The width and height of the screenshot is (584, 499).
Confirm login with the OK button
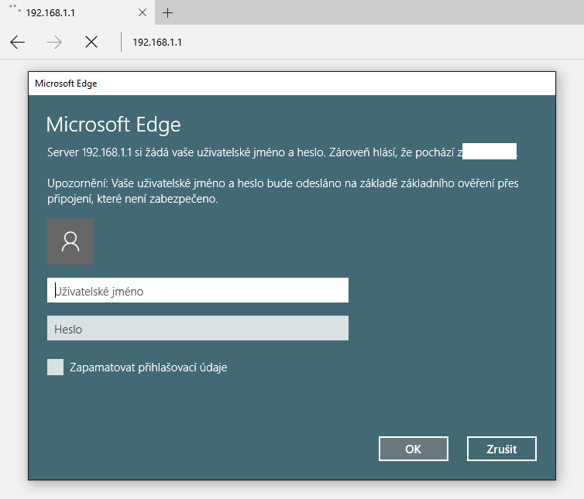414,449
